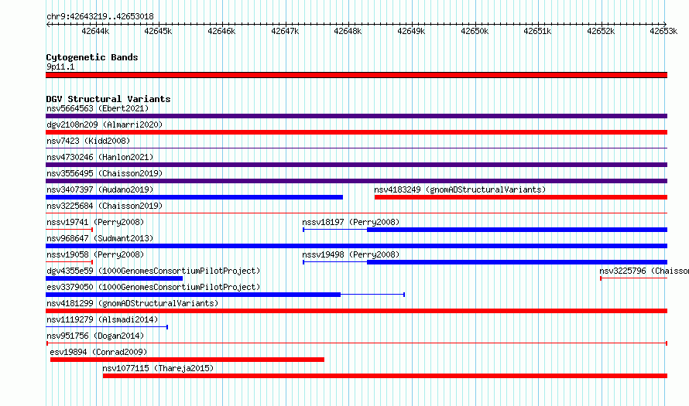The image size is (689, 406).
Task: Open the nsv1119279 (Alsmadi2014) variant label
Action: pos(102,319)
